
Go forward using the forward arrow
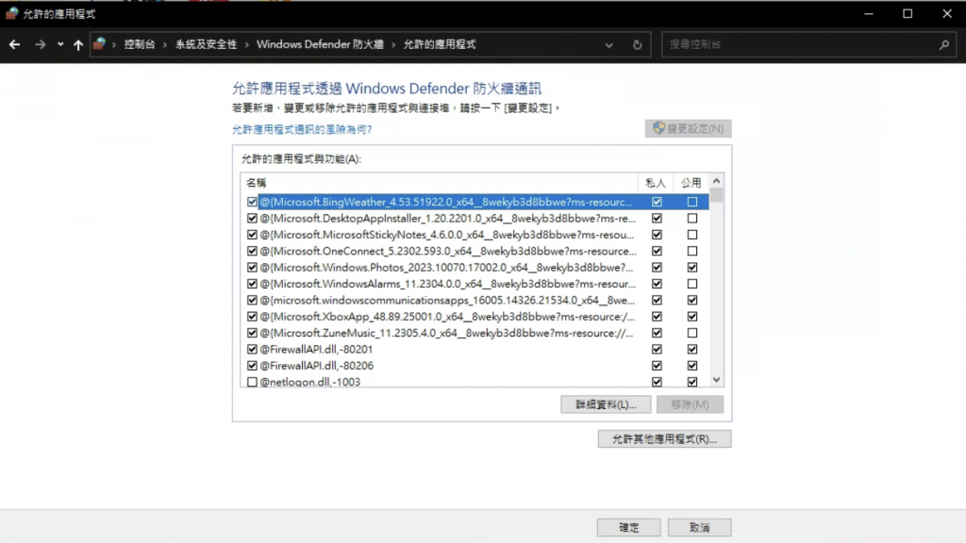40,44
